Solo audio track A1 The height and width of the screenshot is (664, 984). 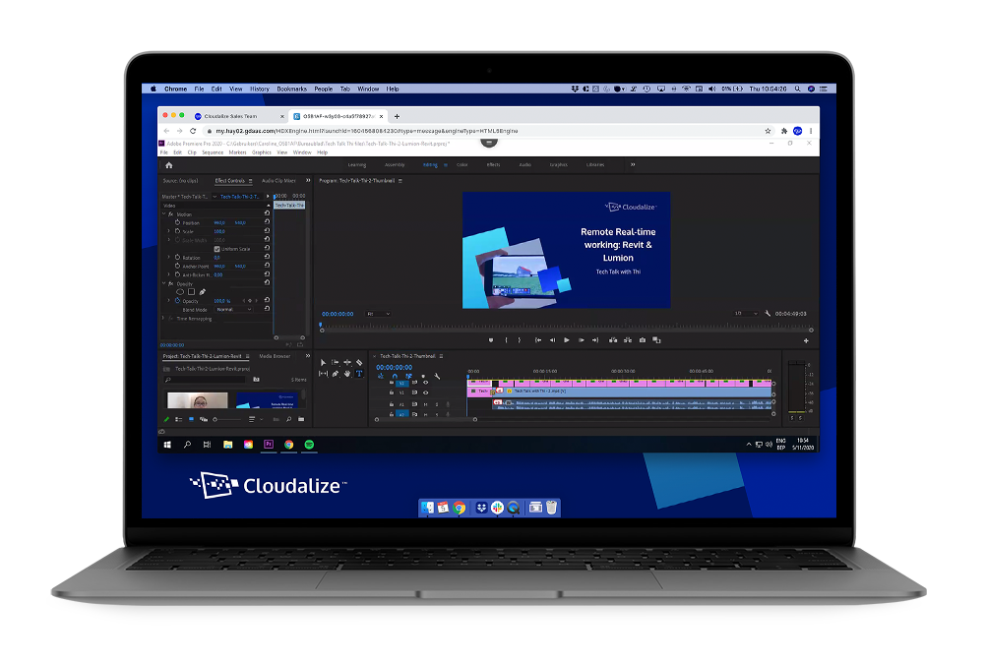437,404
